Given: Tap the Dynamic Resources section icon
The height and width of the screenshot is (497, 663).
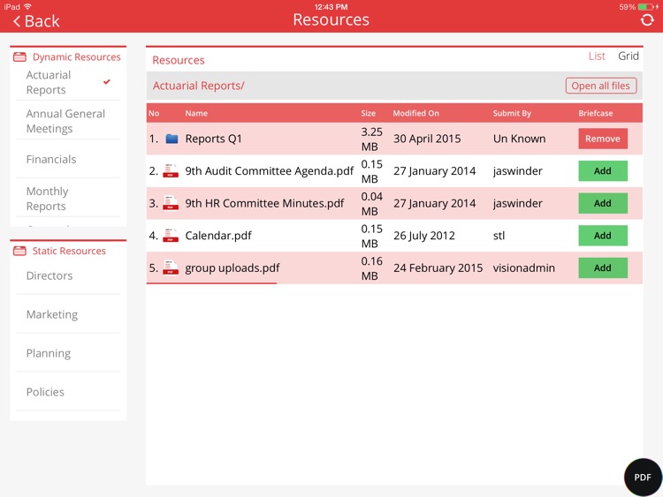Looking at the screenshot, I should pyautogui.click(x=19, y=57).
